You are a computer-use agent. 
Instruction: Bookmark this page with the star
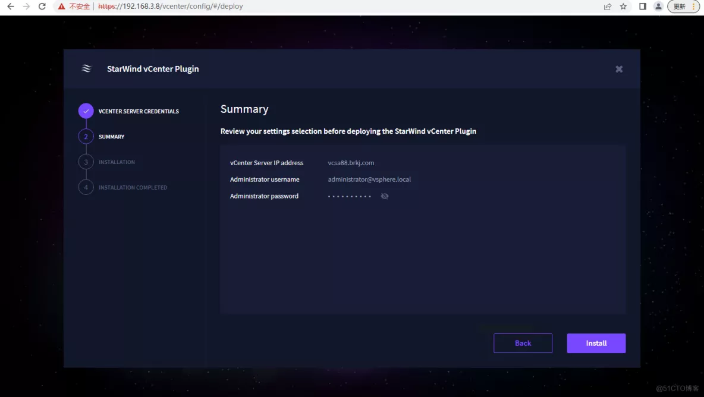click(623, 7)
